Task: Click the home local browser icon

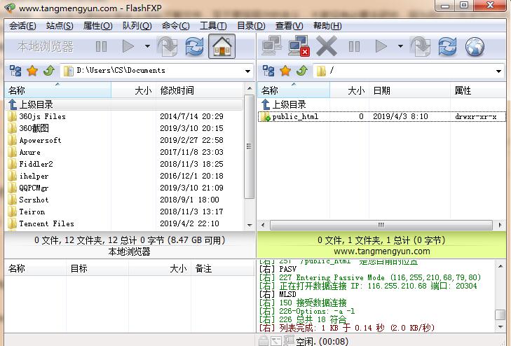Action: click(x=222, y=46)
